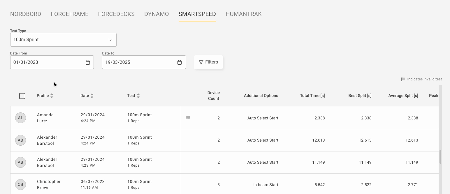
Task: Expand the Test Type dropdown
Action: click(x=63, y=40)
